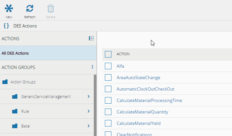Click the ACTIONS section heading

[x=10, y=39]
